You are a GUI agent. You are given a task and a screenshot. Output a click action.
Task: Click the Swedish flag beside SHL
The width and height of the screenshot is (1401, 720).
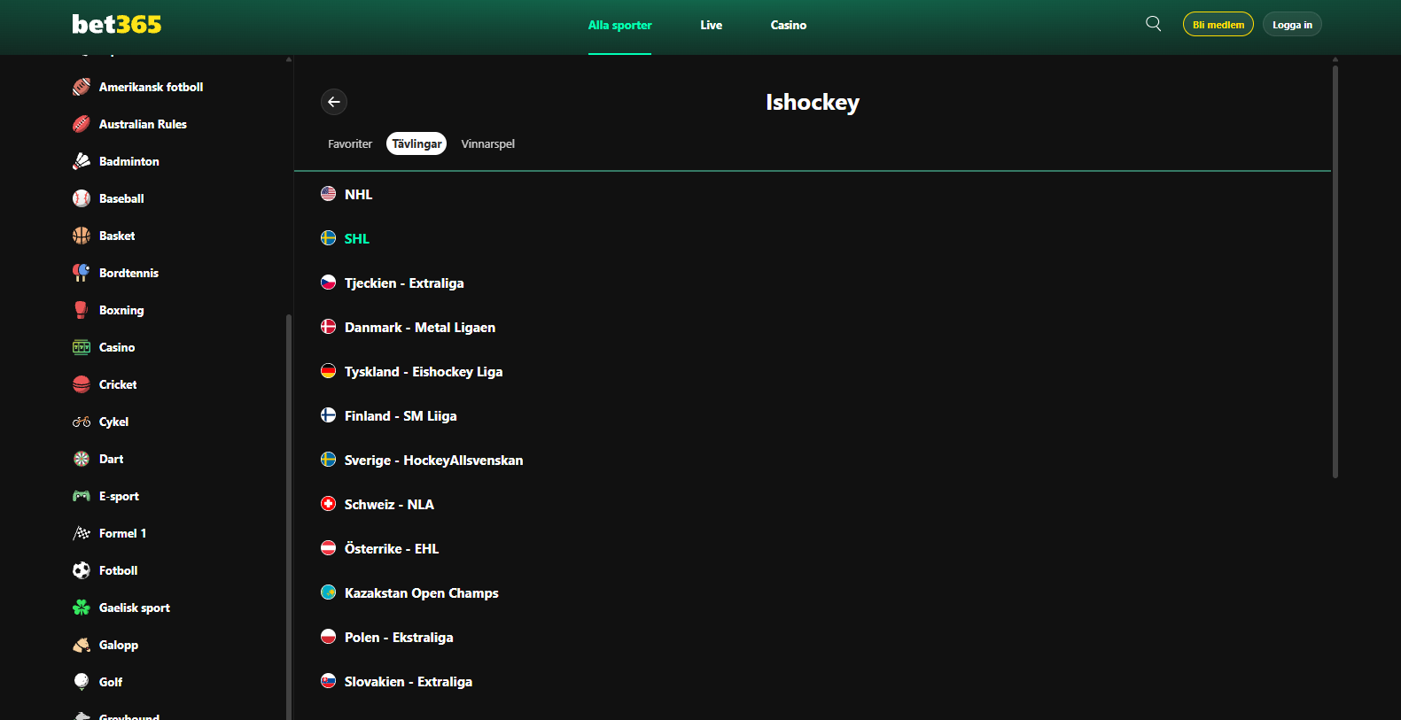tap(328, 237)
